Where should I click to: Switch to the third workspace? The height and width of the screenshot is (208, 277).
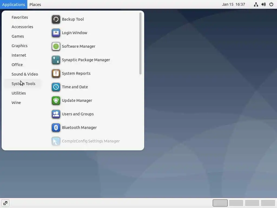coord(252,203)
